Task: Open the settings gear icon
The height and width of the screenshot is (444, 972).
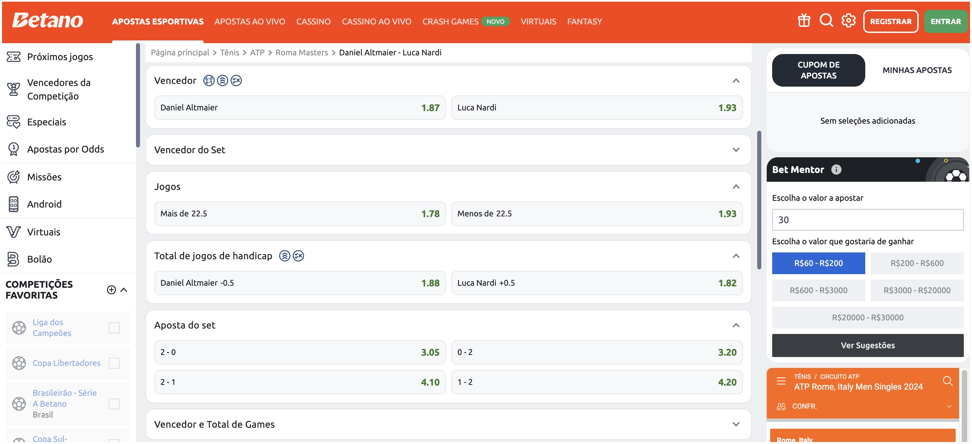Action: pos(848,21)
